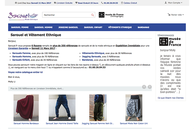This screenshot has height=129, width=194.
Task: Open Ce que Disent nos Clientes link
Action: (171, 98)
